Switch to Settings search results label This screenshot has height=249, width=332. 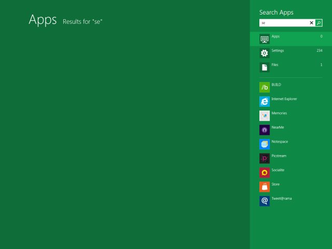coord(278,51)
